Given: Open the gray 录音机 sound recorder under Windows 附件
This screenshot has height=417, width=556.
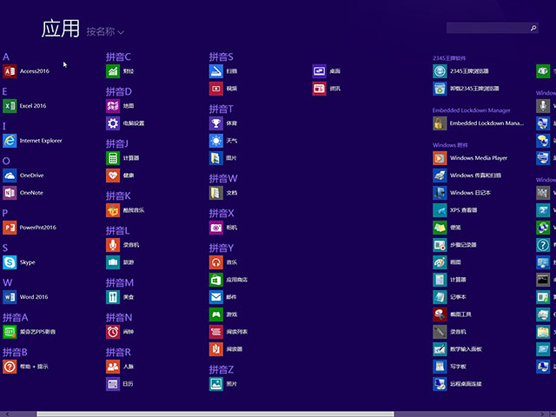Looking at the screenshot, I should pos(450,332).
